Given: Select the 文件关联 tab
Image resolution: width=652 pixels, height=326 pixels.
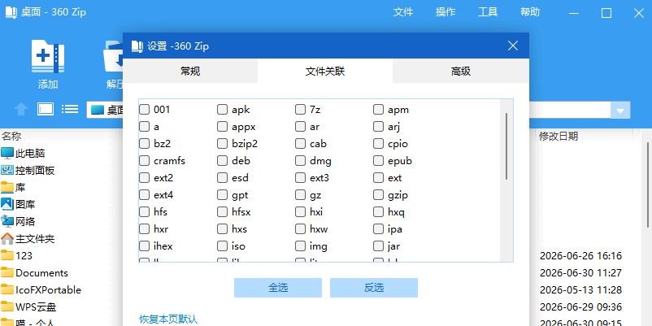Looking at the screenshot, I should [x=325, y=71].
